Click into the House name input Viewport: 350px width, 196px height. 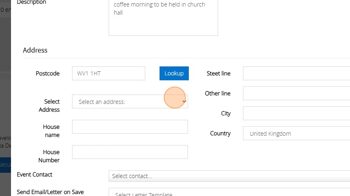pos(130,127)
